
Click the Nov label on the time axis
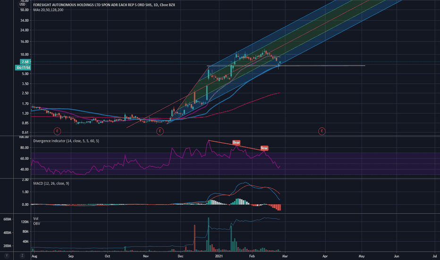tap(145, 256)
